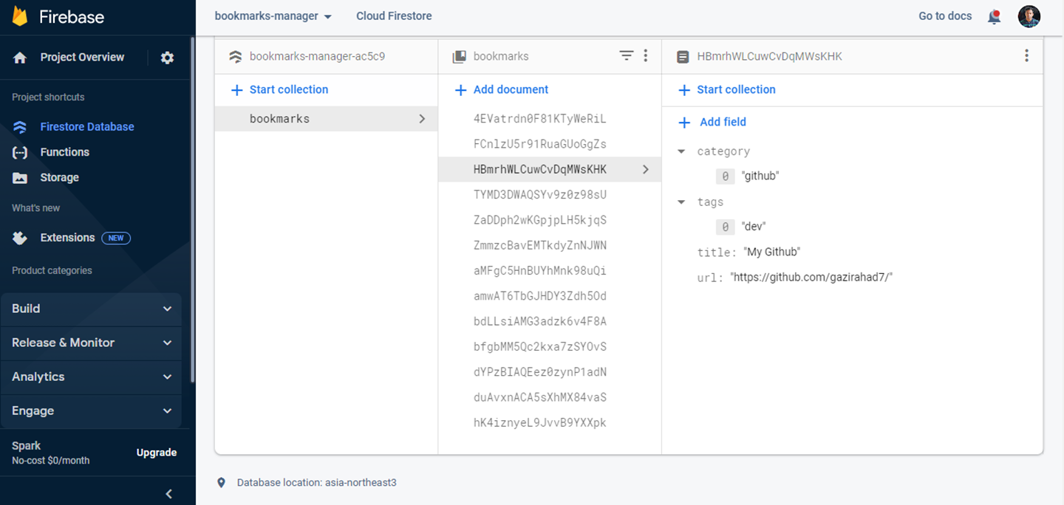Collapse the sidebar with bottom chevron
This screenshot has height=505, width=1064.
(168, 494)
